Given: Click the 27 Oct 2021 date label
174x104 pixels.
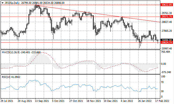Looking at the screenshot, I should coord(76,101).
